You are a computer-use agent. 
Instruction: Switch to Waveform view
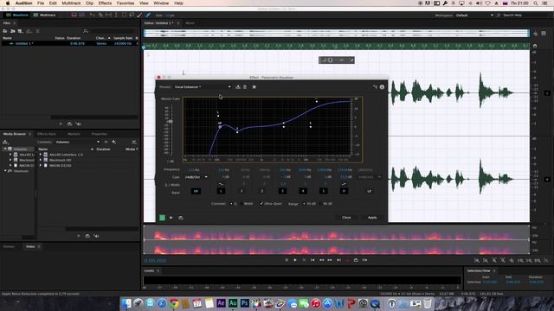pyautogui.click(x=17, y=16)
